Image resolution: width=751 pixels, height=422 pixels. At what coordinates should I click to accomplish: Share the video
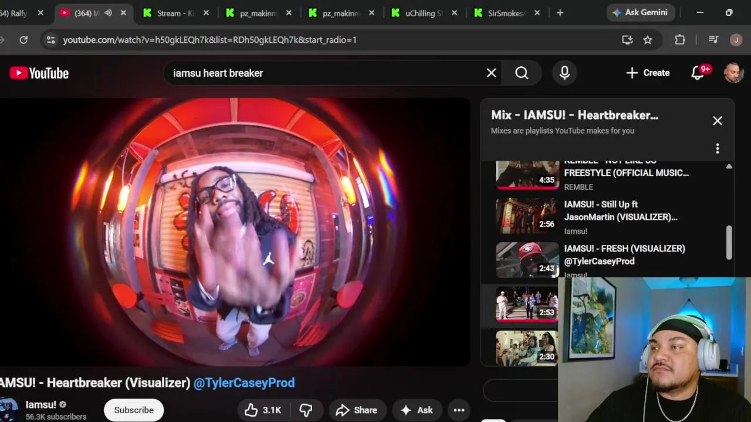[x=357, y=410]
